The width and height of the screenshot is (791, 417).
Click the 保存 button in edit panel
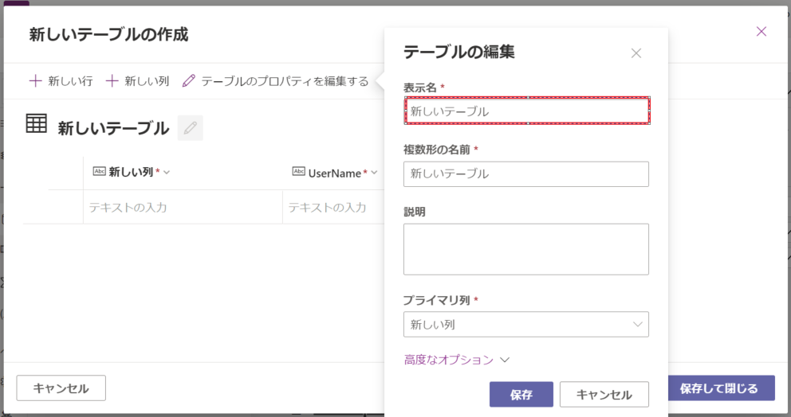pos(521,395)
